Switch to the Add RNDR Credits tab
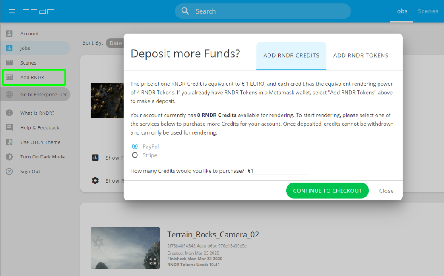 coord(291,56)
